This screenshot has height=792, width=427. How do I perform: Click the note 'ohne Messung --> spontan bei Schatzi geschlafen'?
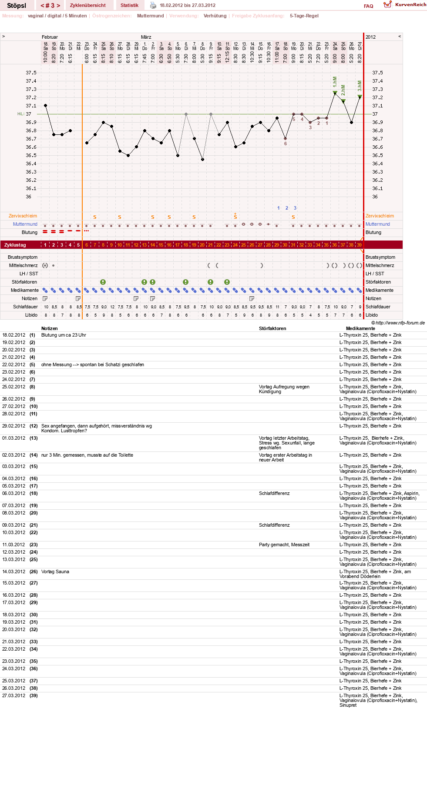tap(93, 364)
